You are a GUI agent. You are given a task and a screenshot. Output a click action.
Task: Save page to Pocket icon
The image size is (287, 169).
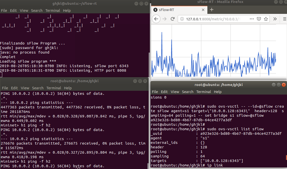[259, 19]
